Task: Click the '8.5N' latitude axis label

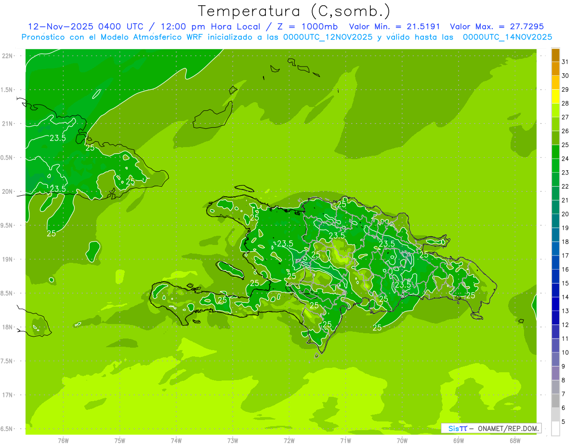Action: point(7,293)
